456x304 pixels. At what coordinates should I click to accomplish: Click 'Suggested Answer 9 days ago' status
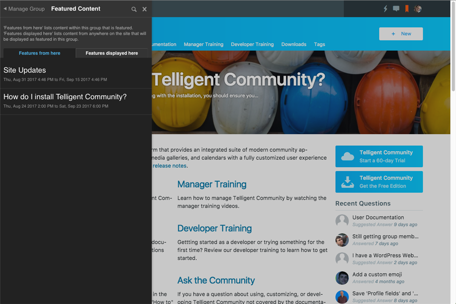(385, 225)
